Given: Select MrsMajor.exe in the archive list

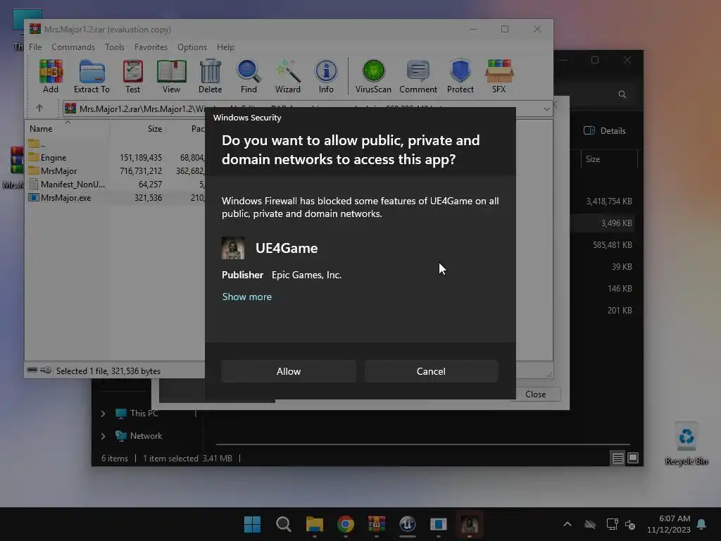Looking at the screenshot, I should (x=116, y=198).
